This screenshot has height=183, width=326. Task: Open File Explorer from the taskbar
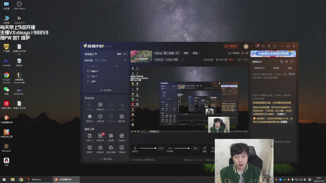(x=13, y=179)
